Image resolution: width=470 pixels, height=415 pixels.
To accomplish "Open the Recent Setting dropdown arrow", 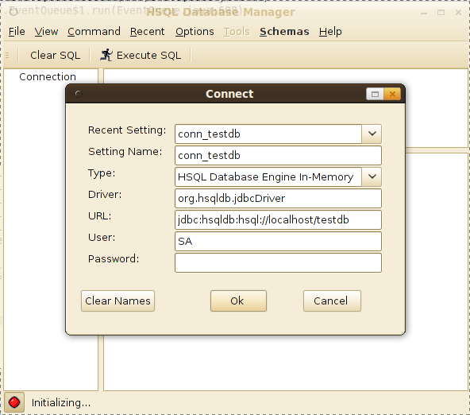I will (372, 134).
